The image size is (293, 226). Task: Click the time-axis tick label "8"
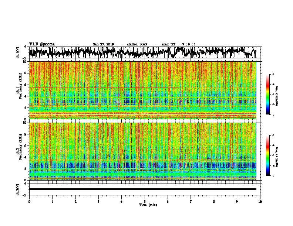tap(214, 202)
